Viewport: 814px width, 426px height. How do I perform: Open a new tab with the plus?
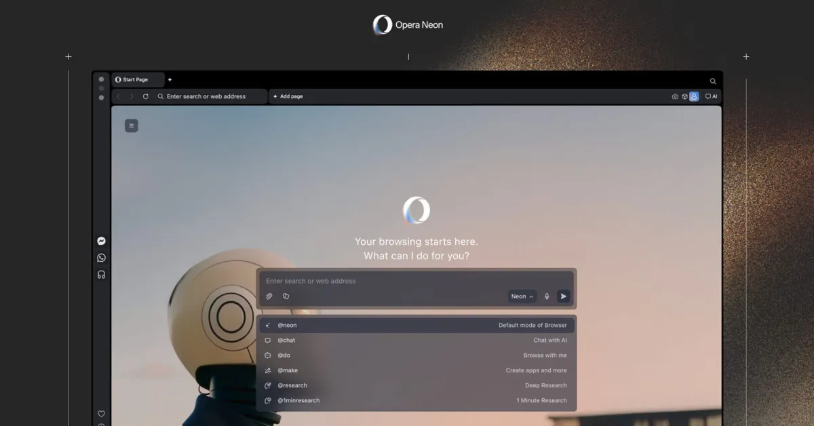click(170, 80)
